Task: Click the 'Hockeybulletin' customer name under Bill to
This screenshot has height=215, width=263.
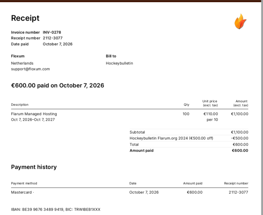Action: tap(119, 63)
